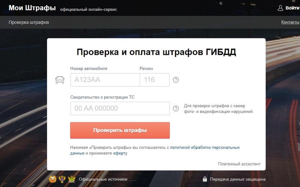The image size is (300, 187).
Task: Click the Платежный ассистент link
Action: (239, 164)
